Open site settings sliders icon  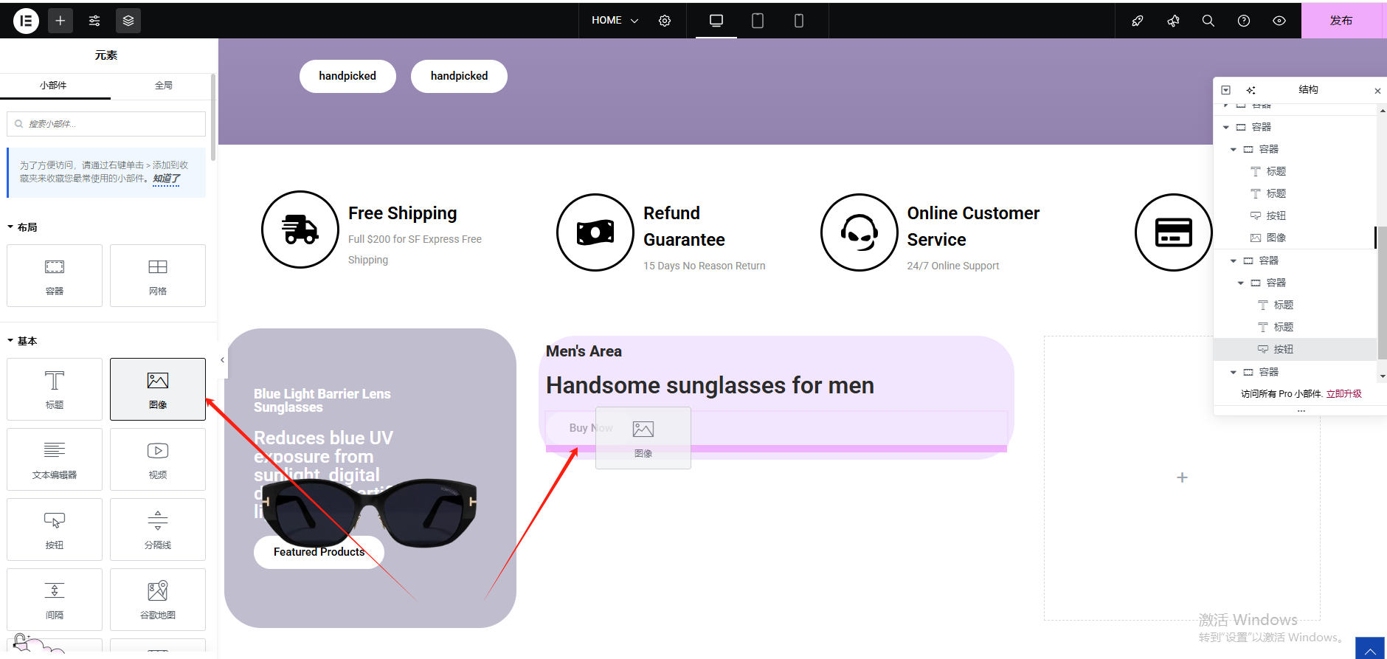coord(94,21)
